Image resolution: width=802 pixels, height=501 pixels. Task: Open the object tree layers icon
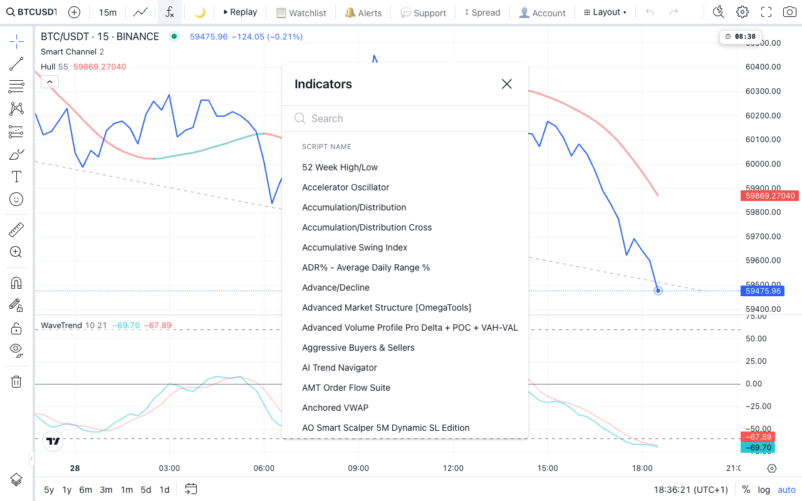coord(16,480)
